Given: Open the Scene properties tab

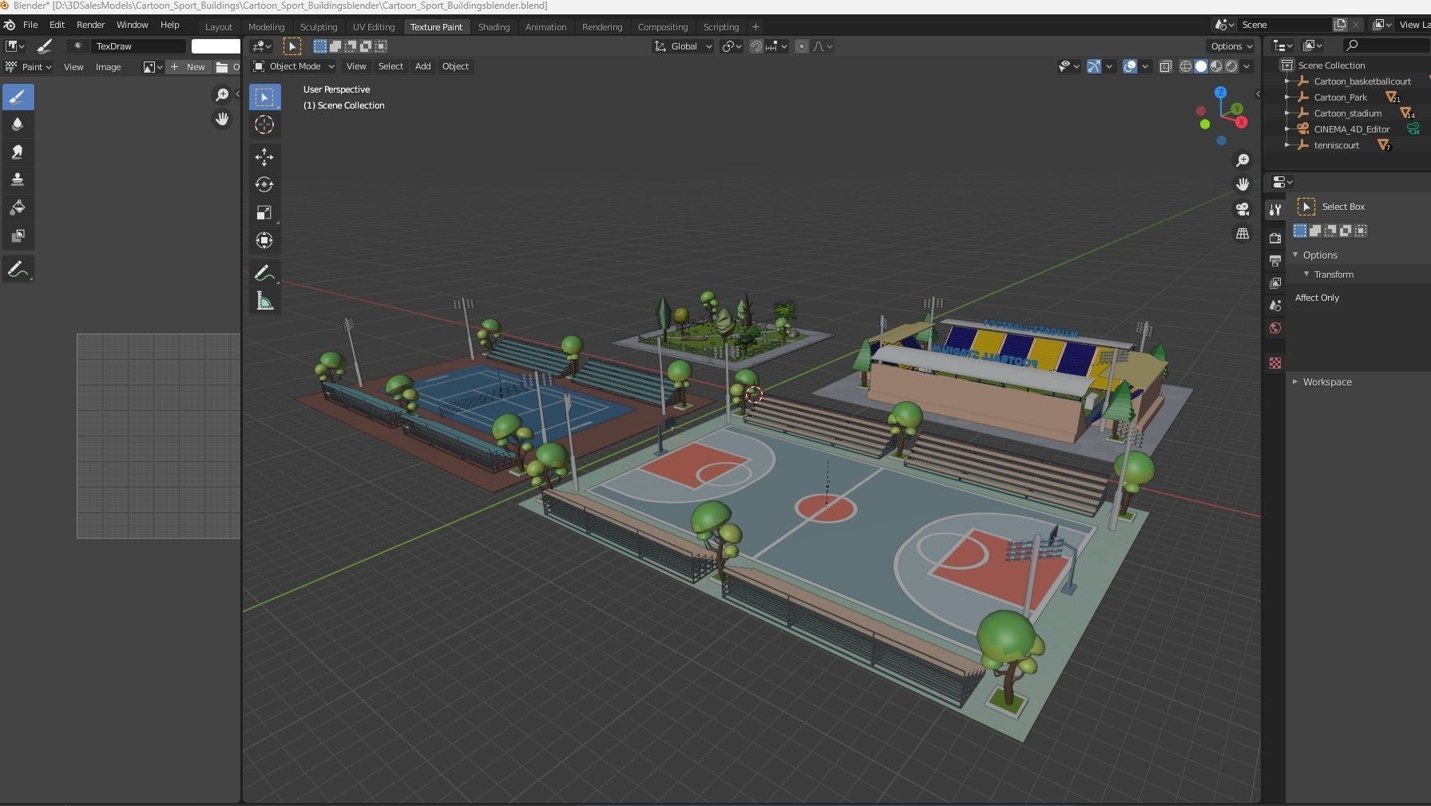Looking at the screenshot, I should [x=1275, y=306].
